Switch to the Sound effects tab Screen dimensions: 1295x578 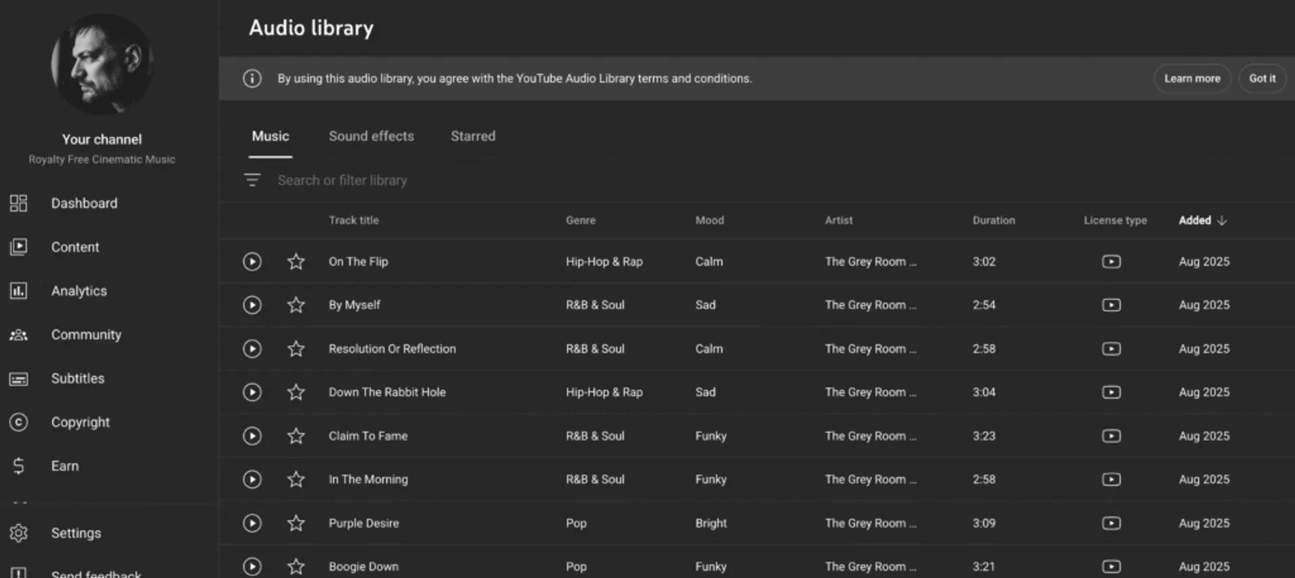(371, 136)
